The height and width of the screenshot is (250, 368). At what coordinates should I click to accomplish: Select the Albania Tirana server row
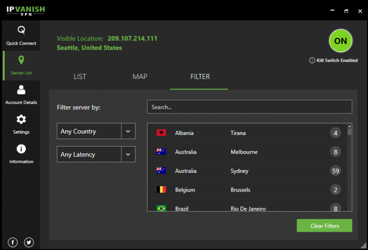pos(244,133)
